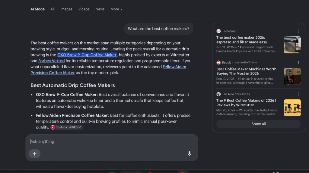Open The 9 Best Coffee Makers Wirecutter article

coord(246,103)
